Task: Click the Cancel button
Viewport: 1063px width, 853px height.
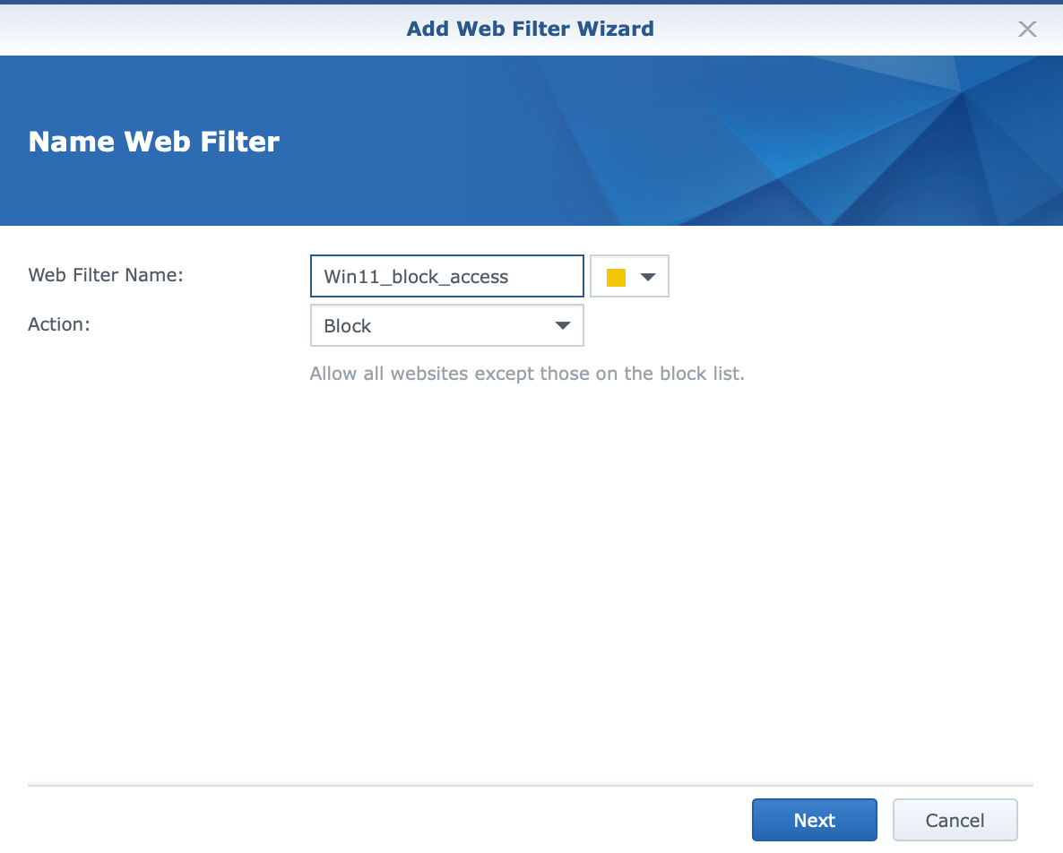Action: click(x=955, y=820)
